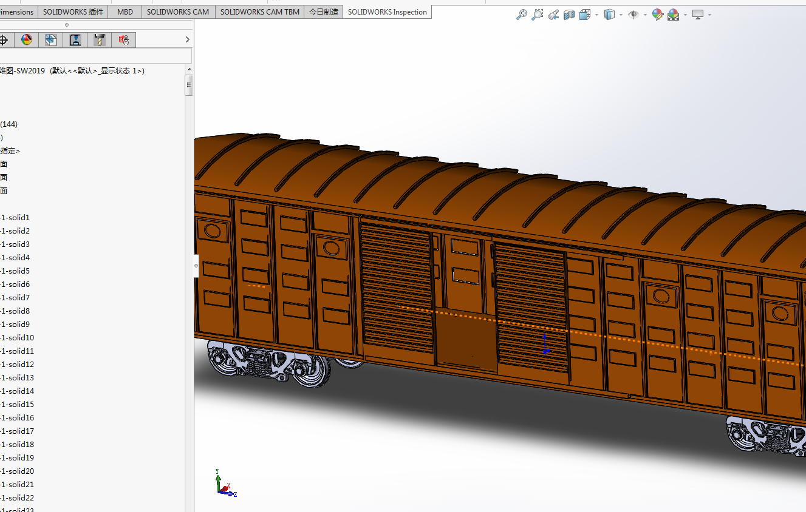
Task: Select the solid10 body in the tree
Action: click(17, 338)
